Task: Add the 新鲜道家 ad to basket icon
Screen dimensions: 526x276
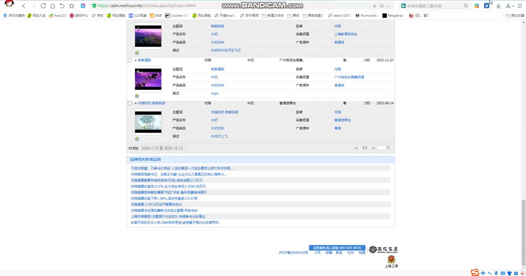Action: click(x=137, y=96)
